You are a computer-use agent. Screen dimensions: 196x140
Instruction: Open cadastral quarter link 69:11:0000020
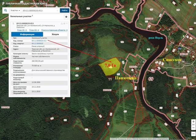point(37,43)
